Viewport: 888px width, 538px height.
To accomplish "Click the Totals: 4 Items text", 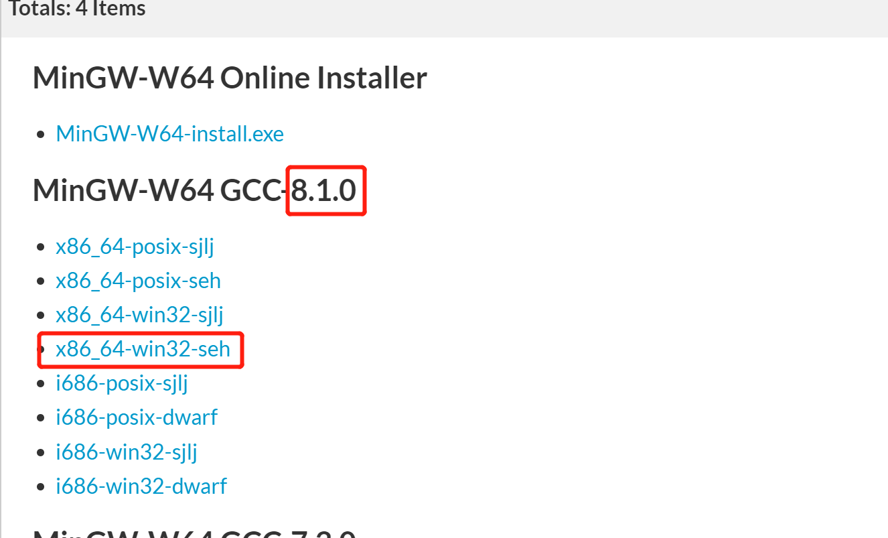I will tap(77, 9).
